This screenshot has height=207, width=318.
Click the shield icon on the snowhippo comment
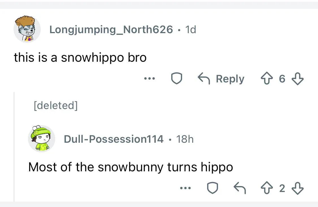(x=177, y=79)
